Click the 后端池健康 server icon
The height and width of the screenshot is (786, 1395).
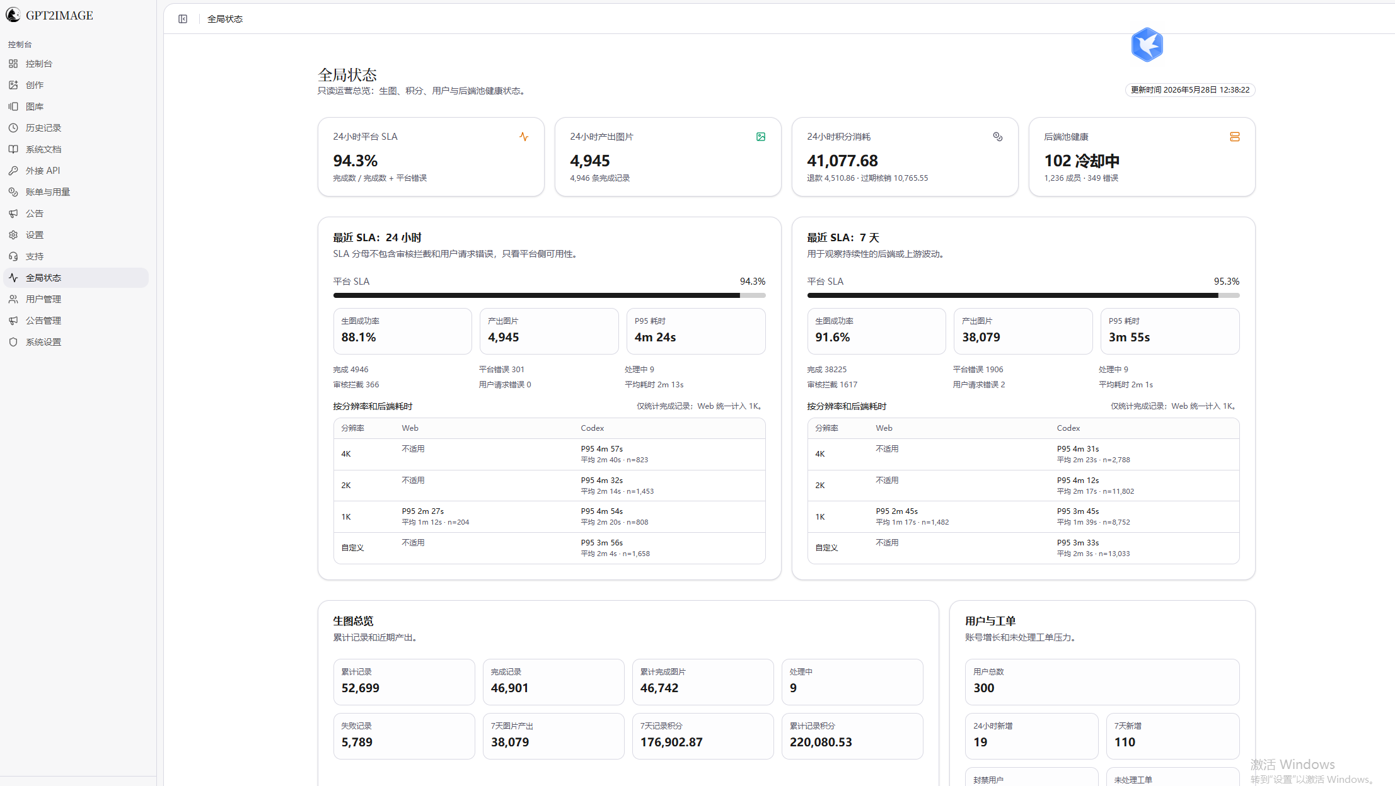[1235, 137]
